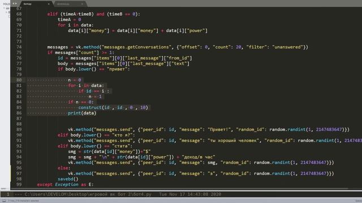Screen dimensions: 362x203
Task: Click 'if id == i :' on line 82
Action: (93, 91)
